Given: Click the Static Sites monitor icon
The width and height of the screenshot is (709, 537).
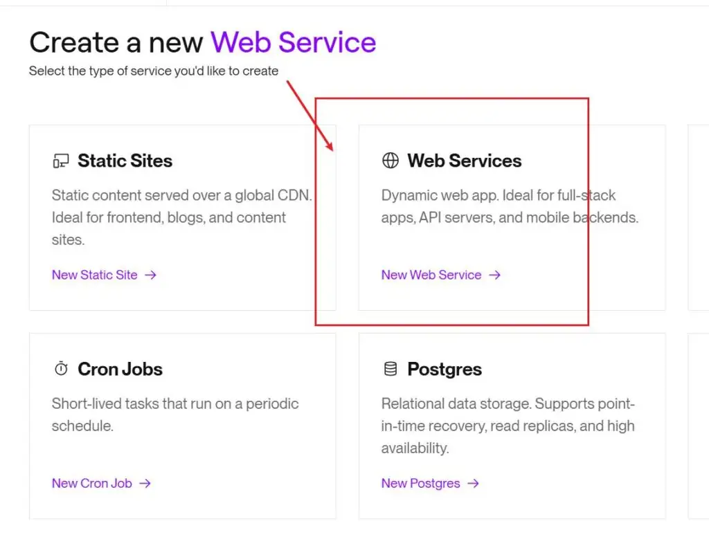Looking at the screenshot, I should tap(61, 161).
